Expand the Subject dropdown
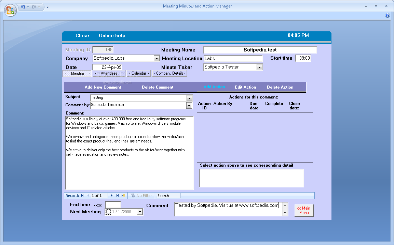This screenshot has width=394, height=245. point(189,98)
